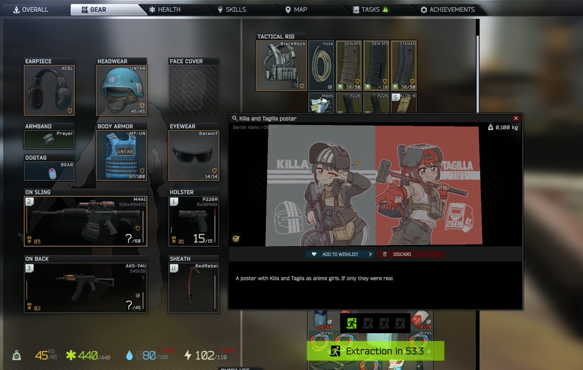The height and width of the screenshot is (370, 583).
Task: Expand the Add to Wishlist arrow
Action: point(370,254)
